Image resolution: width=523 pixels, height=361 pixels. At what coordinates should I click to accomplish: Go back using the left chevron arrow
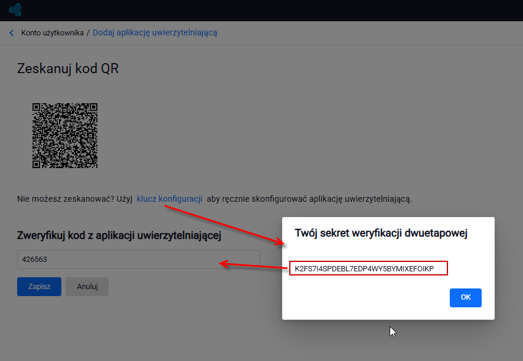pos(12,32)
